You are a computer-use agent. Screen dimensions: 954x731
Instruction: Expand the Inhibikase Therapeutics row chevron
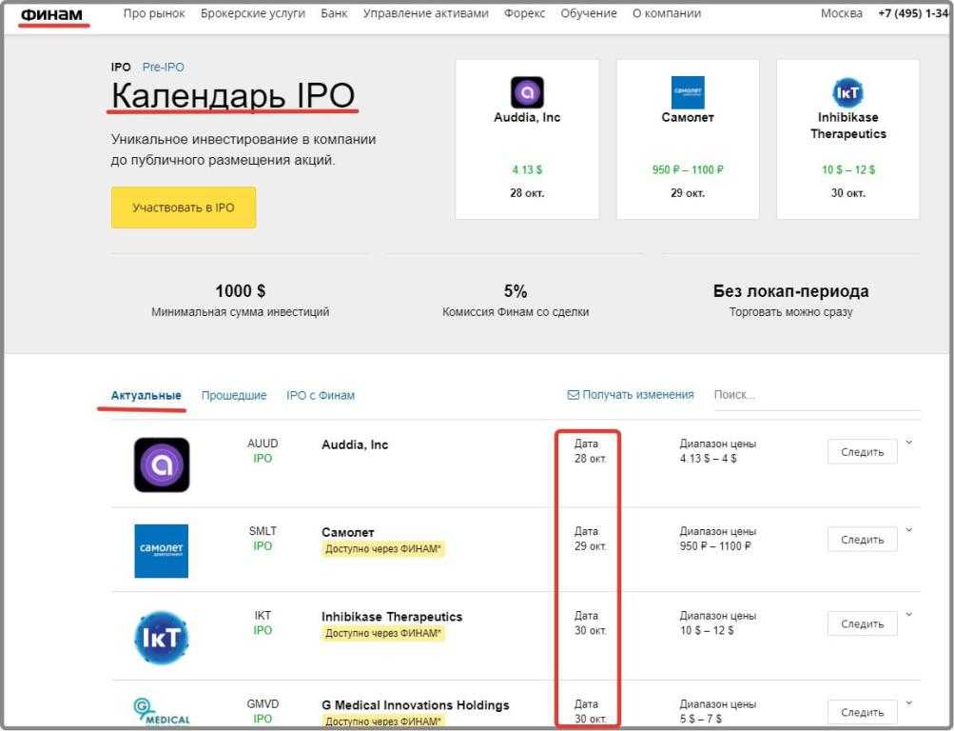tap(908, 614)
